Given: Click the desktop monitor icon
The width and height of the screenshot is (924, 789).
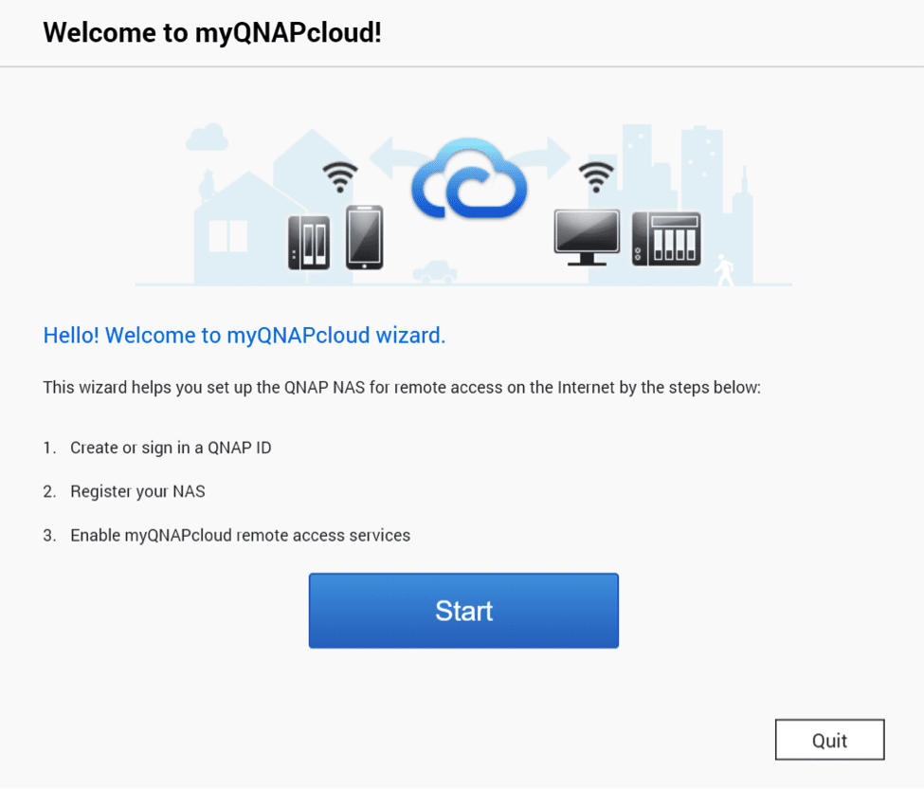Looking at the screenshot, I should tap(587, 238).
